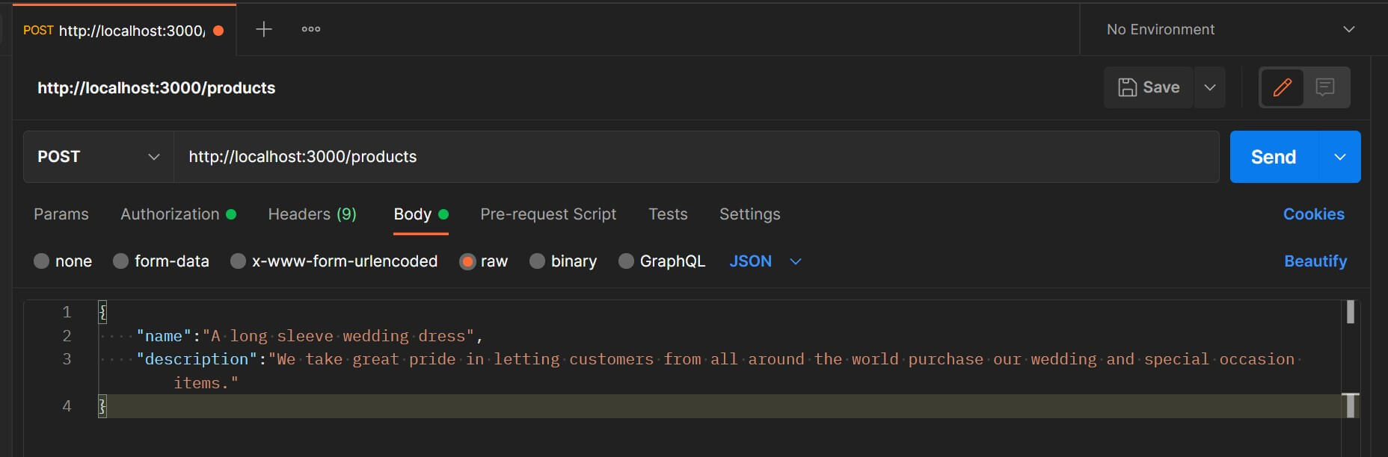
Task: Click the word "items." in description
Action: (x=201, y=383)
